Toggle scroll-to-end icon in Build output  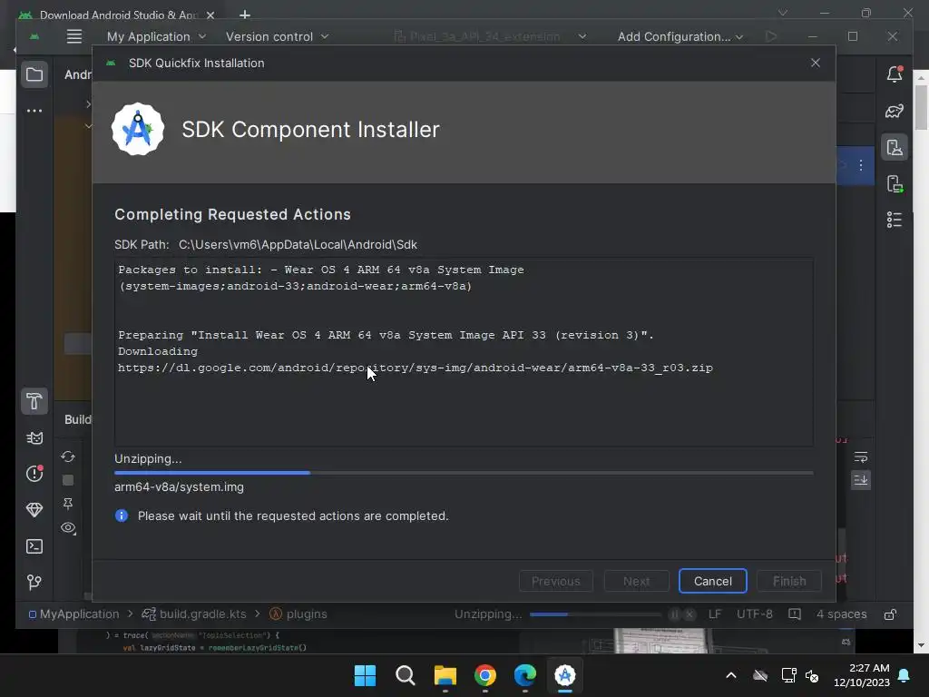coord(861,479)
